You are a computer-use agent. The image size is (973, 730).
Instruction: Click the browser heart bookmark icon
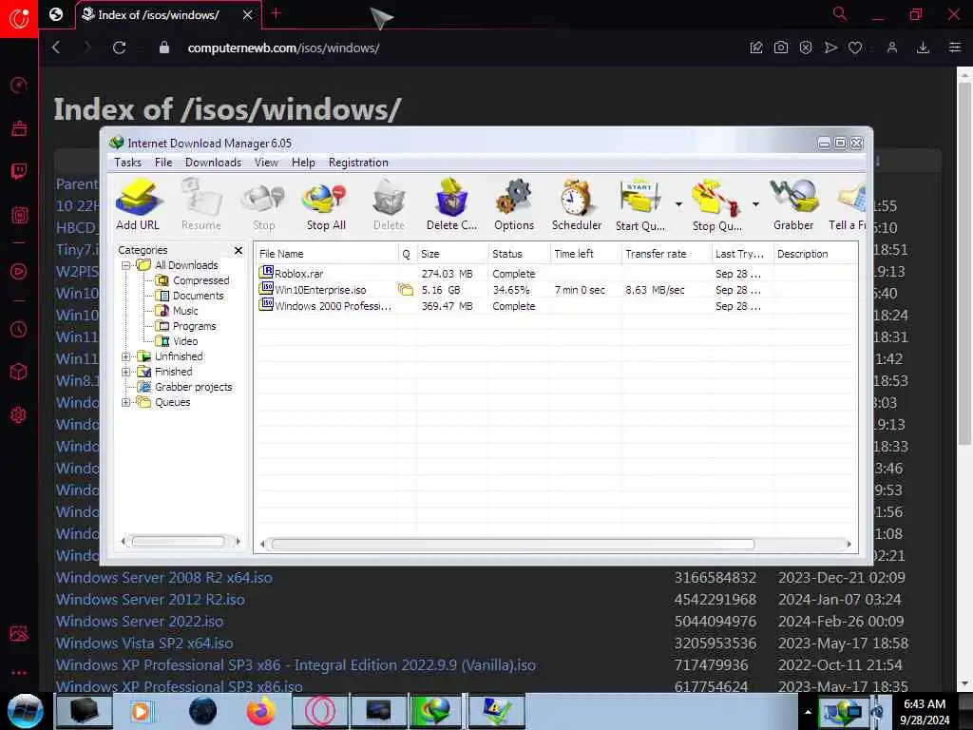coord(855,48)
